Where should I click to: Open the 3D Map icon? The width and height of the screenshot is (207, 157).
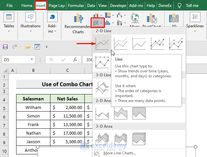point(174,18)
